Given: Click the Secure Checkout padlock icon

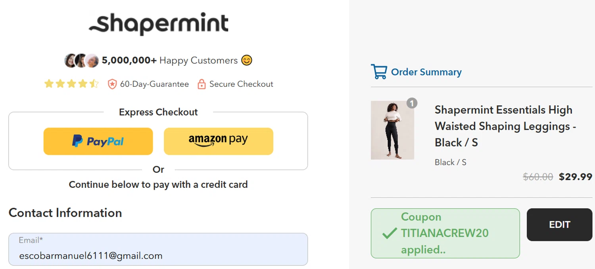Looking at the screenshot, I should [x=202, y=84].
